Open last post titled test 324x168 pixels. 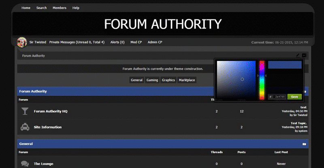pyautogui.click(x=303, y=107)
